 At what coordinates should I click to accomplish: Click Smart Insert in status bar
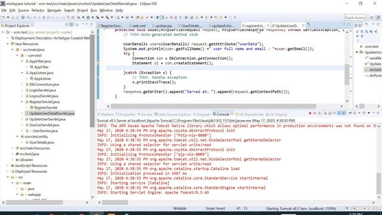coord(215,208)
